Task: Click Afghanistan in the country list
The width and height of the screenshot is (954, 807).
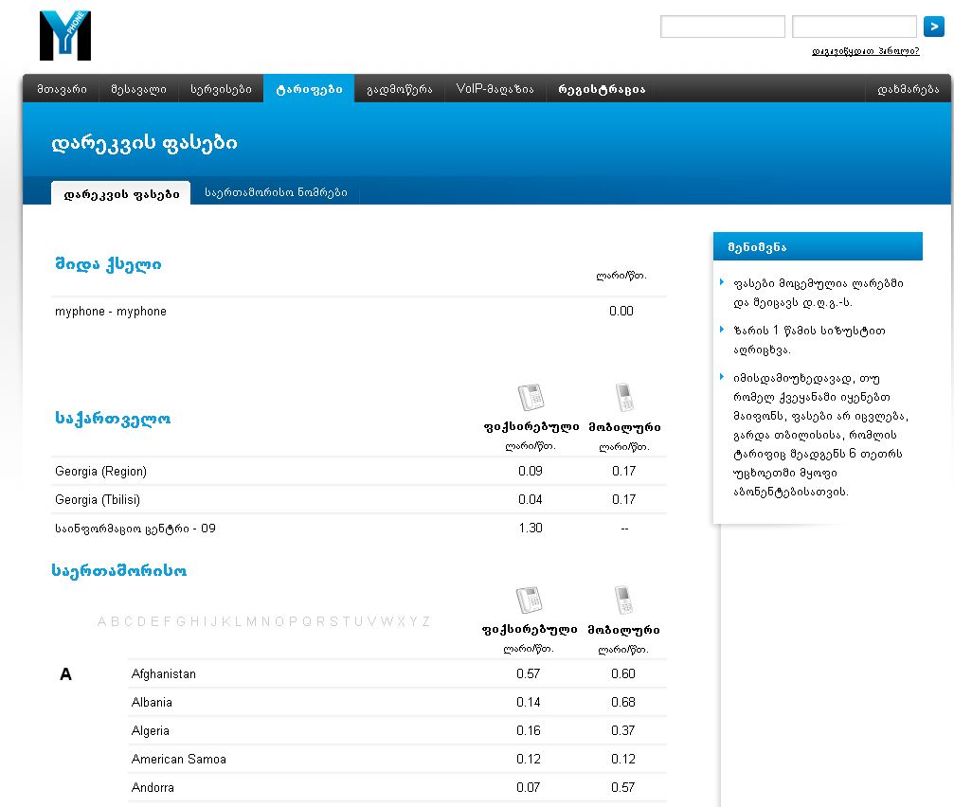Action: 164,673
